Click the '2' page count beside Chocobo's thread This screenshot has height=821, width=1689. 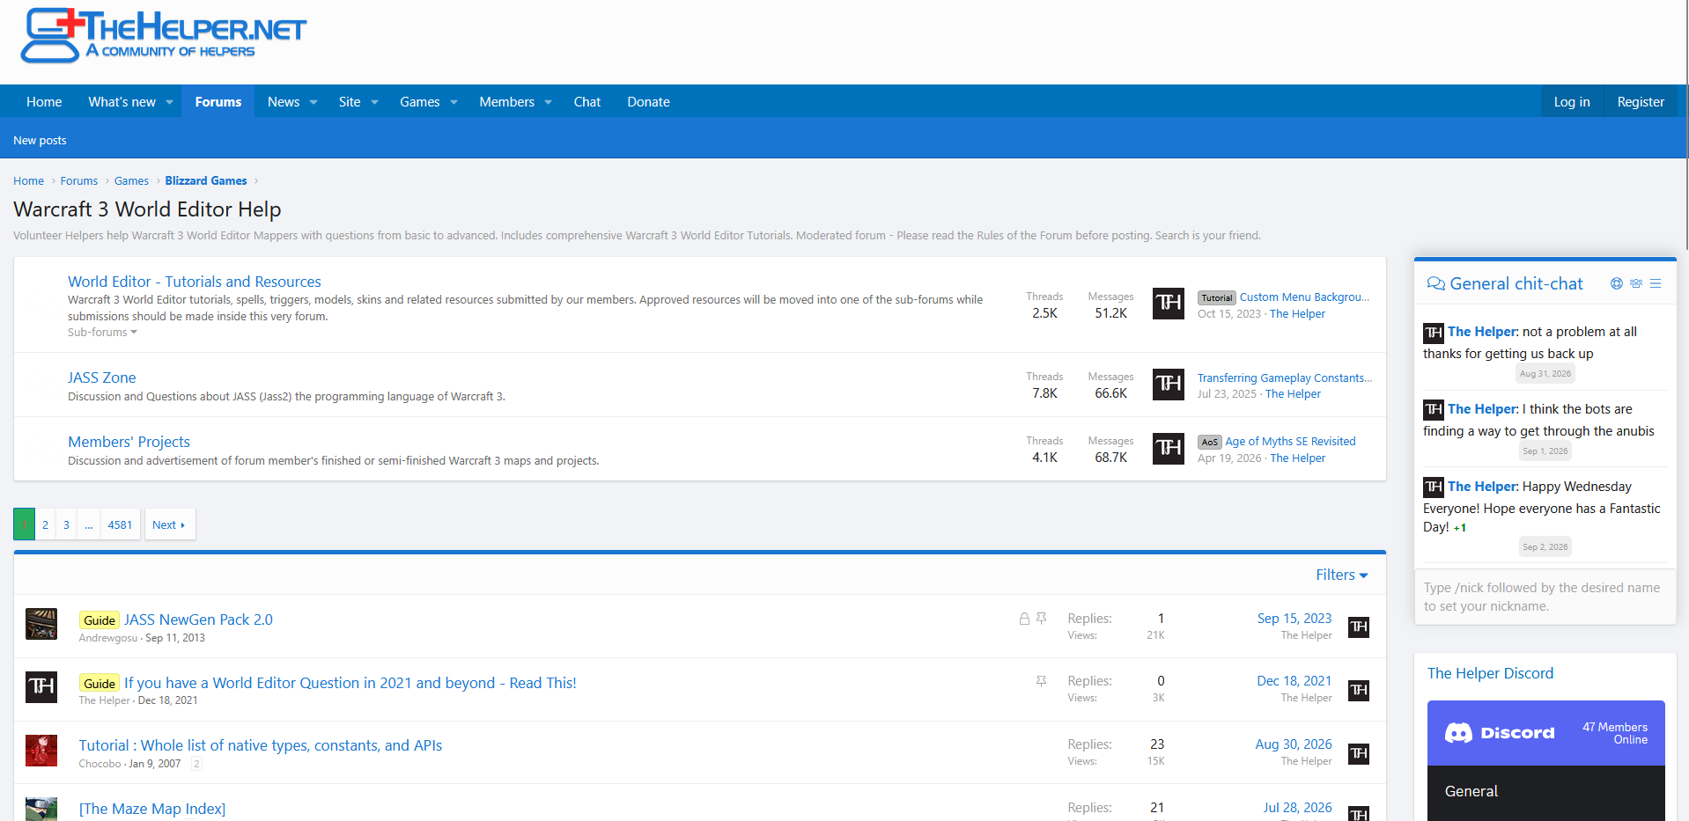coord(197,764)
